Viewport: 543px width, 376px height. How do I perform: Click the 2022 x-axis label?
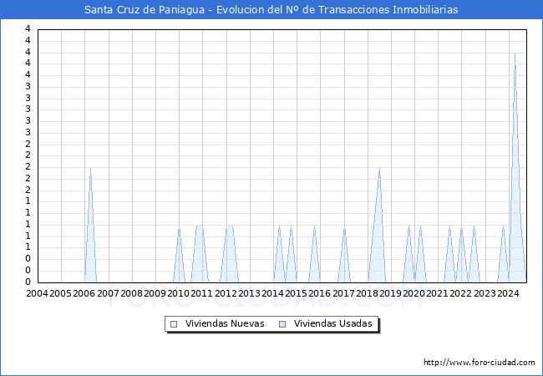(461, 293)
